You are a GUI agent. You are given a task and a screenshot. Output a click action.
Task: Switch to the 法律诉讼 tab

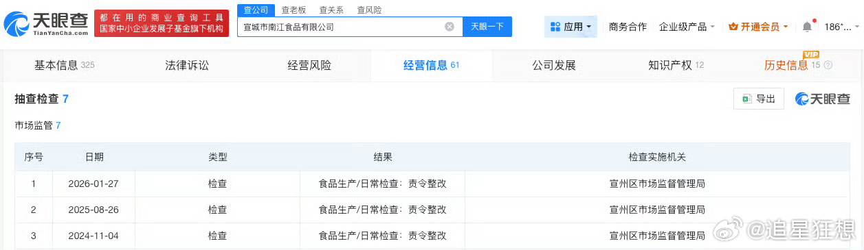click(187, 66)
